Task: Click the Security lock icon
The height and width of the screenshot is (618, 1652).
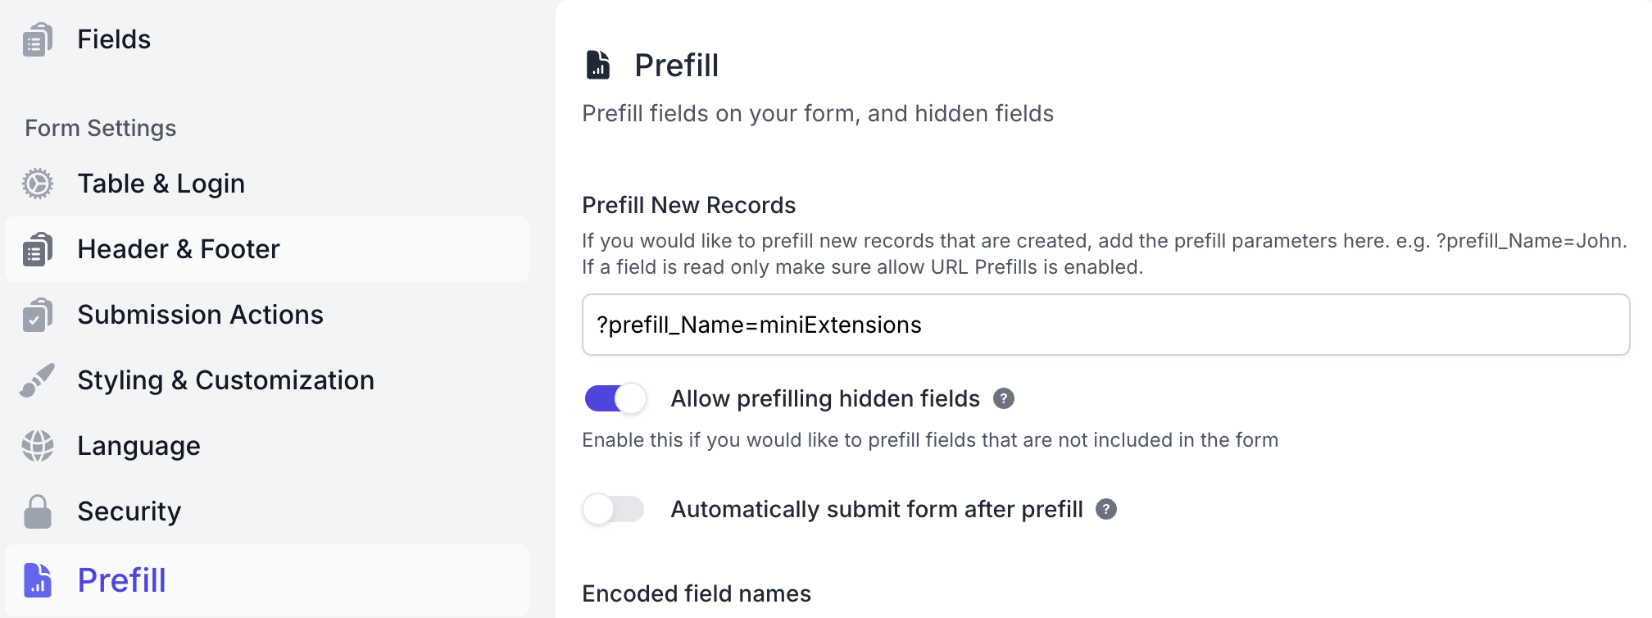Action: (x=38, y=511)
